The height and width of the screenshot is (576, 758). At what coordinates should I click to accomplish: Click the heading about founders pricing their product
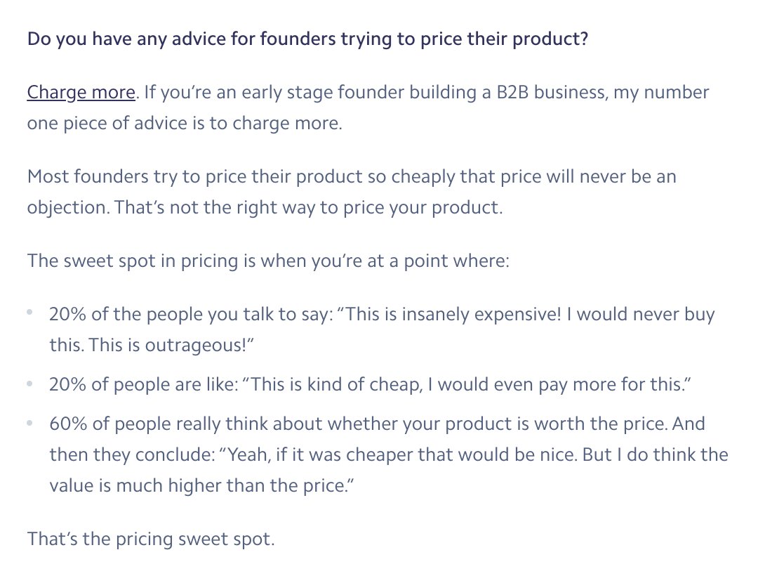307,39
